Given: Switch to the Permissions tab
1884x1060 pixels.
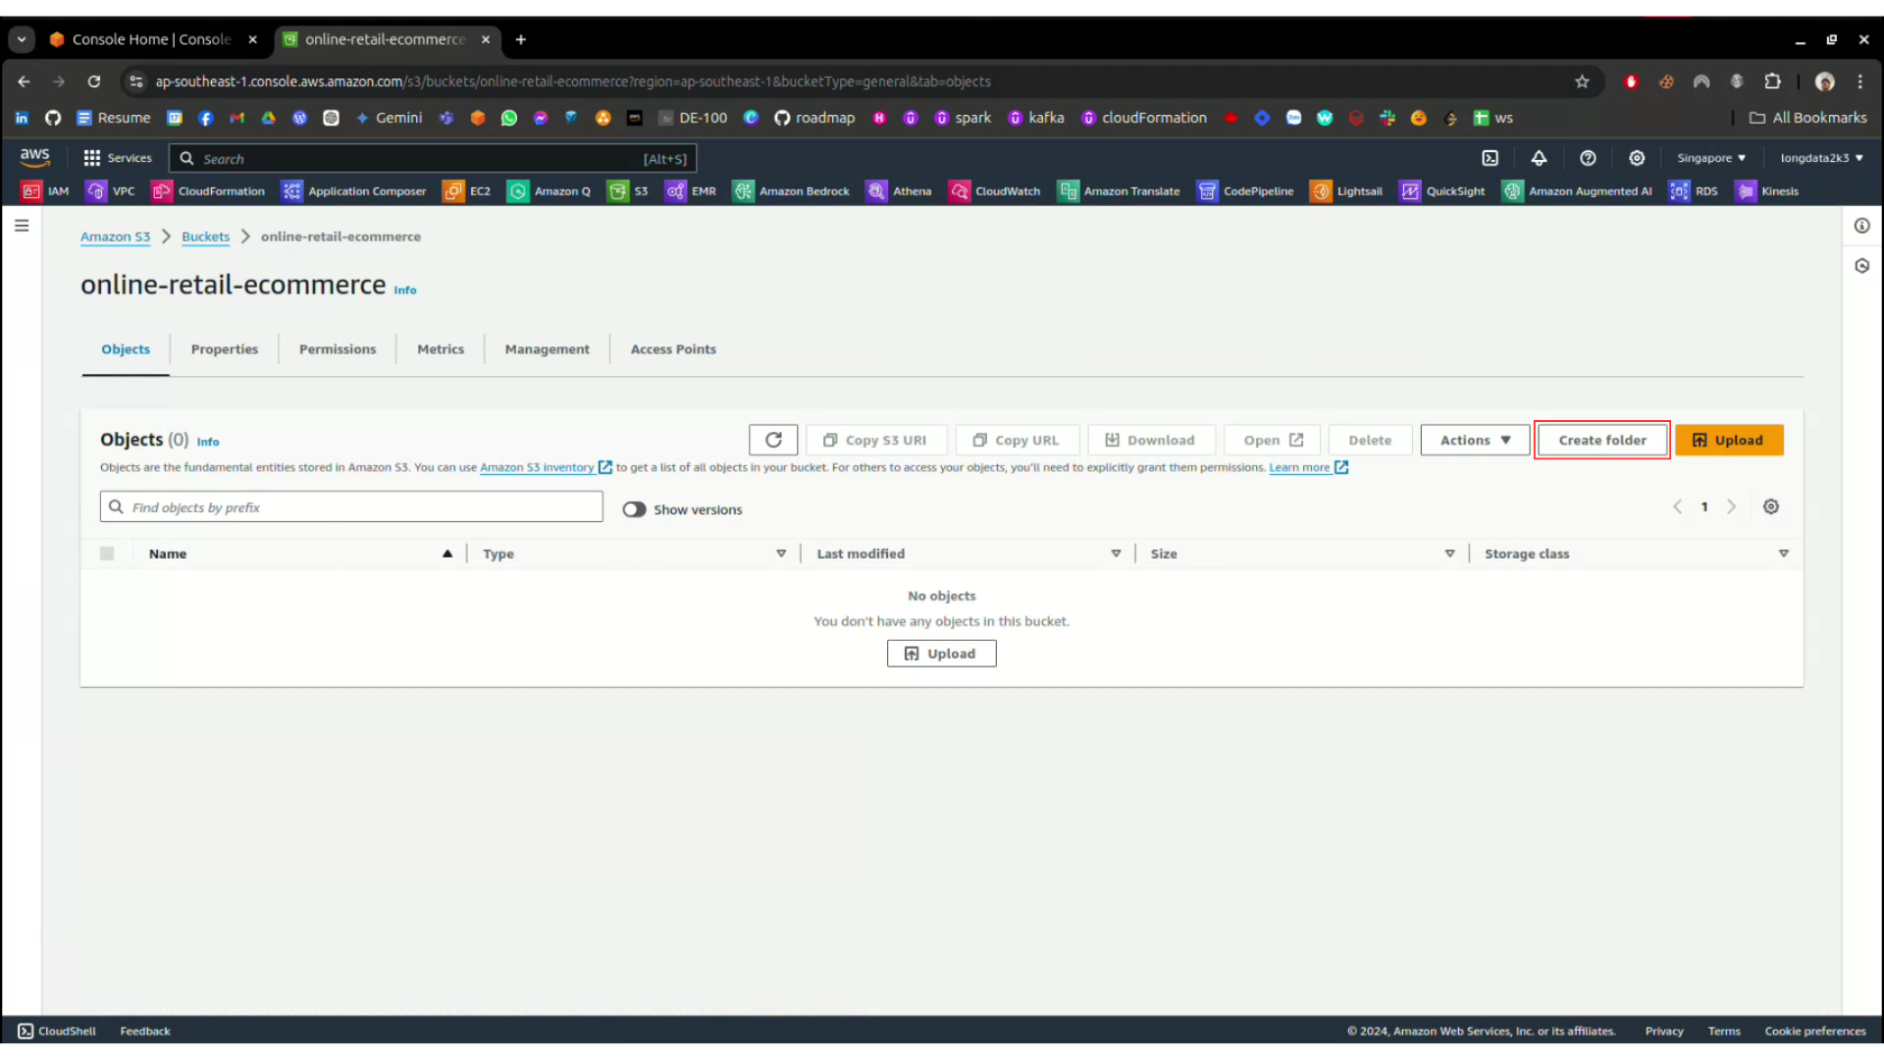Looking at the screenshot, I should (x=338, y=349).
